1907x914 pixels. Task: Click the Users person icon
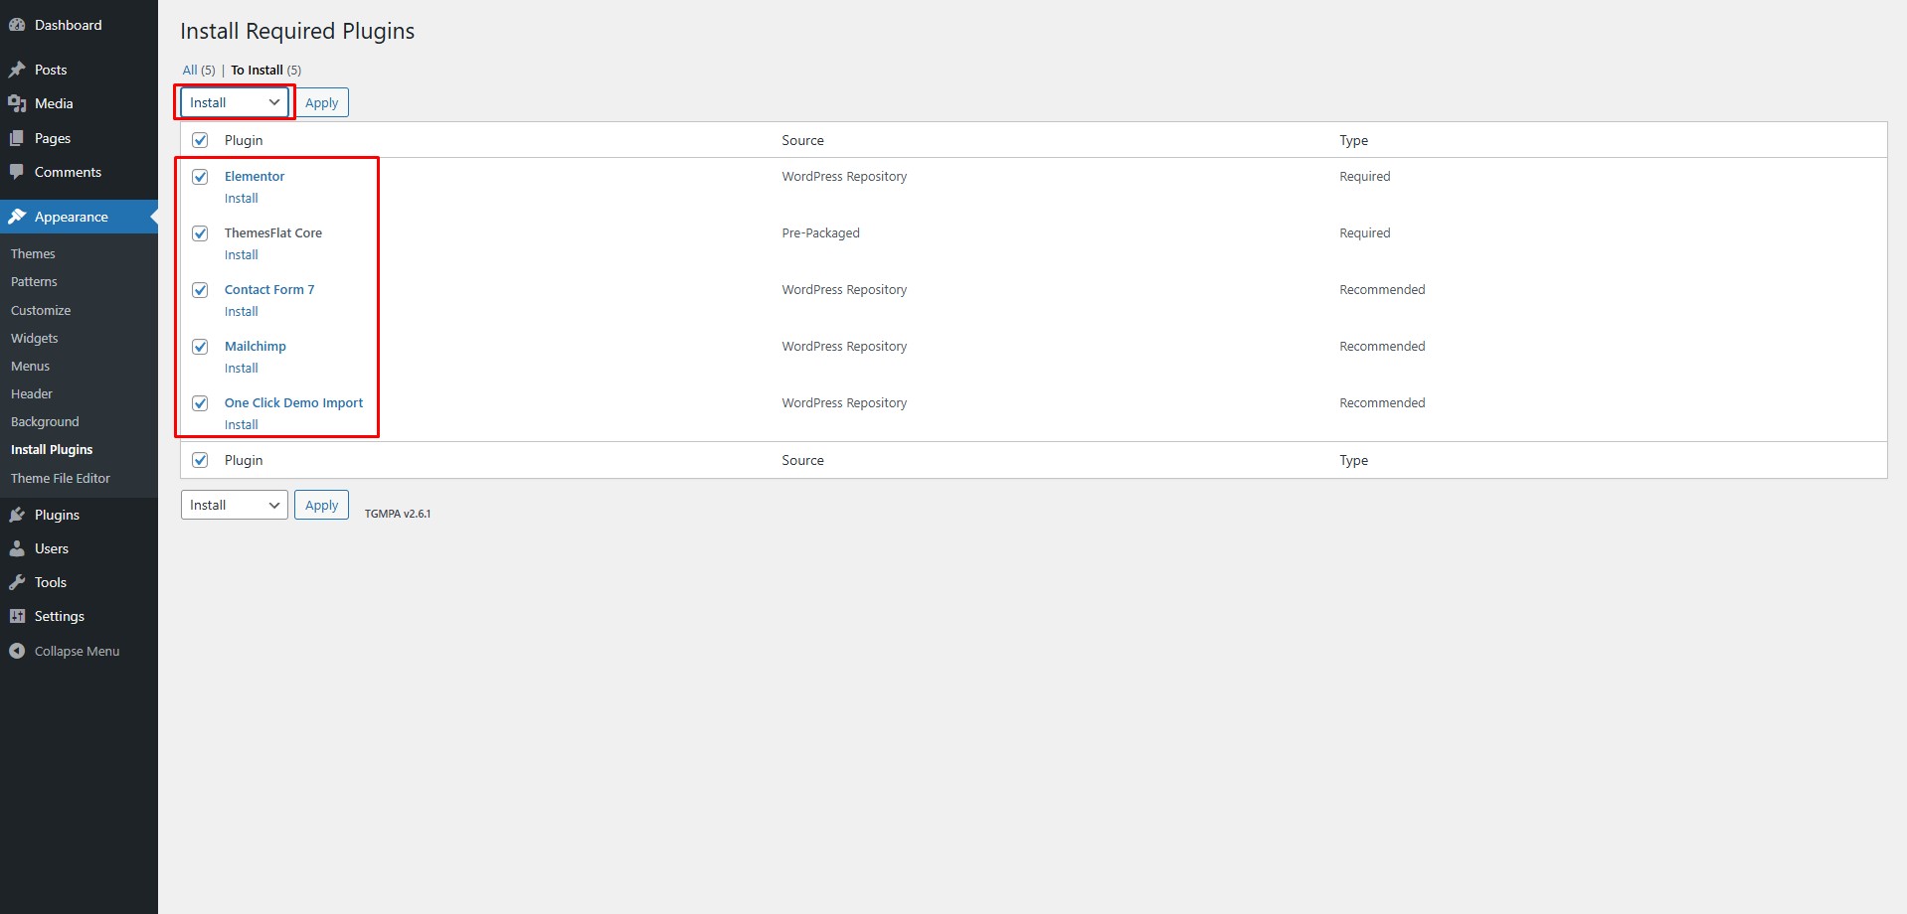click(17, 548)
